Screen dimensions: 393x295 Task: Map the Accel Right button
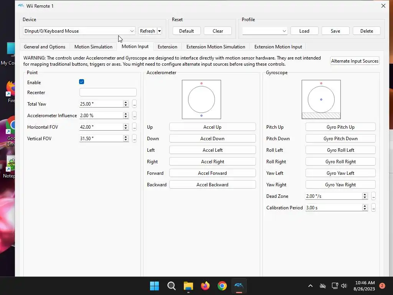(212, 162)
